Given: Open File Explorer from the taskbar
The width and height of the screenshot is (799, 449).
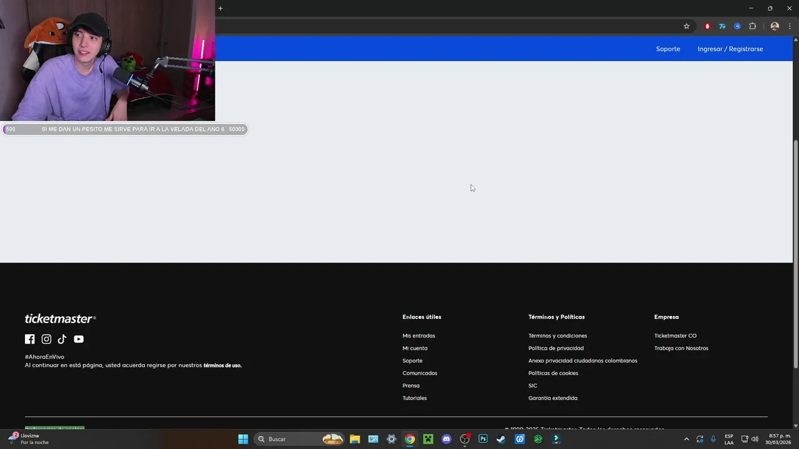Looking at the screenshot, I should click(x=355, y=439).
